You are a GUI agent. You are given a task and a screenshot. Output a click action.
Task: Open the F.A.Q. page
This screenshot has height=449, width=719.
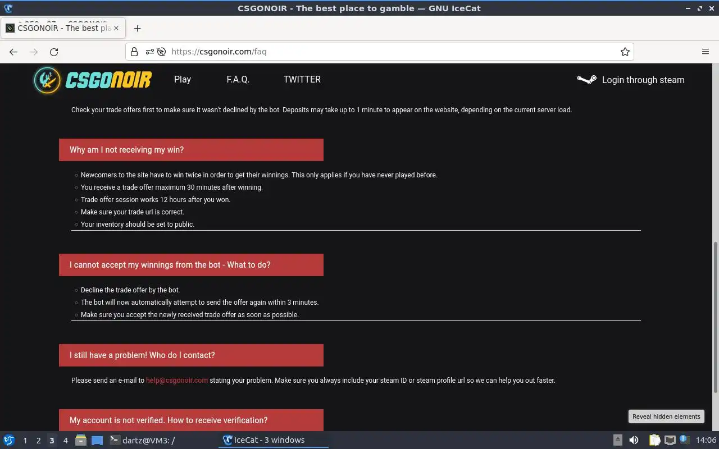[x=238, y=79]
